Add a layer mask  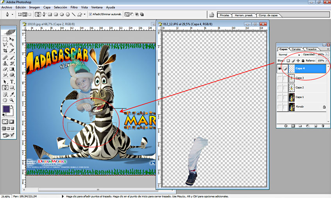(293, 126)
